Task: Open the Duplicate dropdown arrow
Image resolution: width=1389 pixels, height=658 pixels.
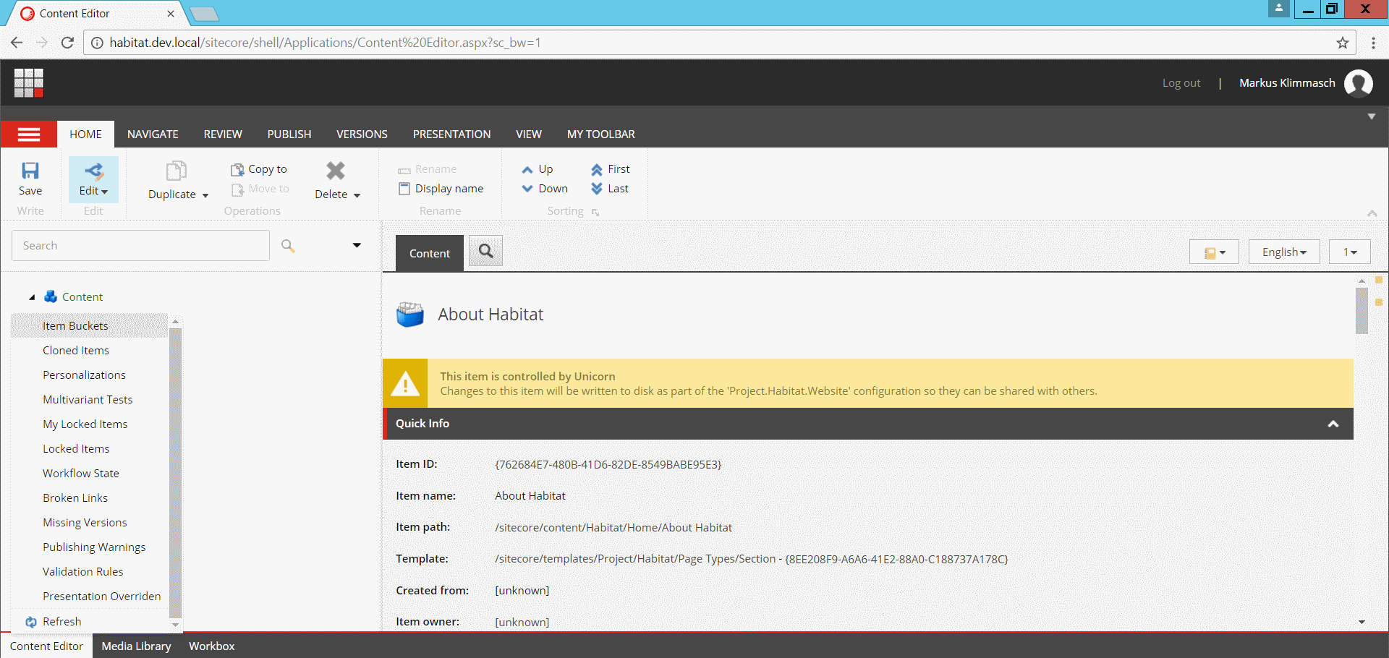Action: click(205, 195)
